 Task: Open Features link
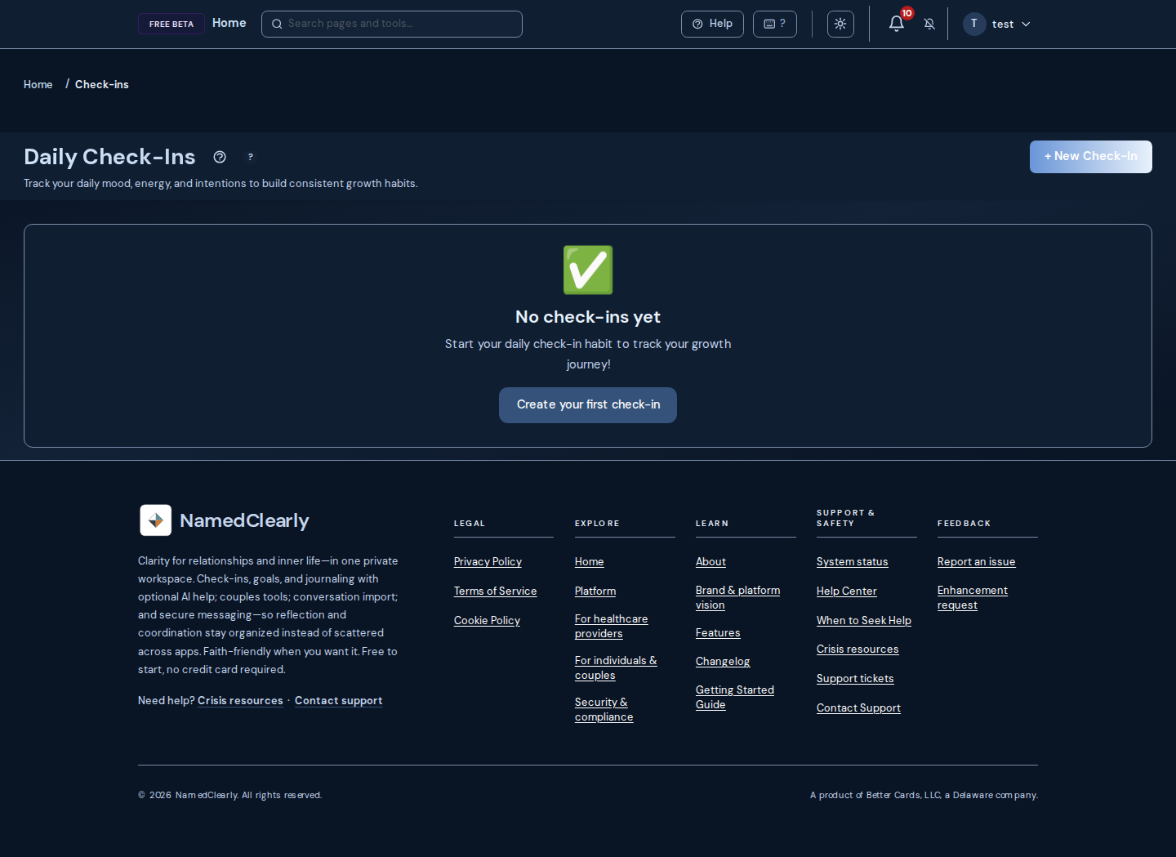[718, 633]
